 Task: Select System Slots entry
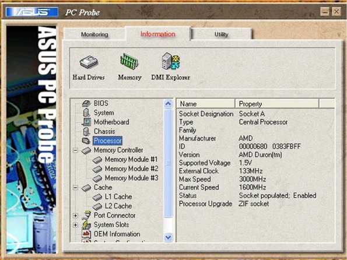[111, 224]
